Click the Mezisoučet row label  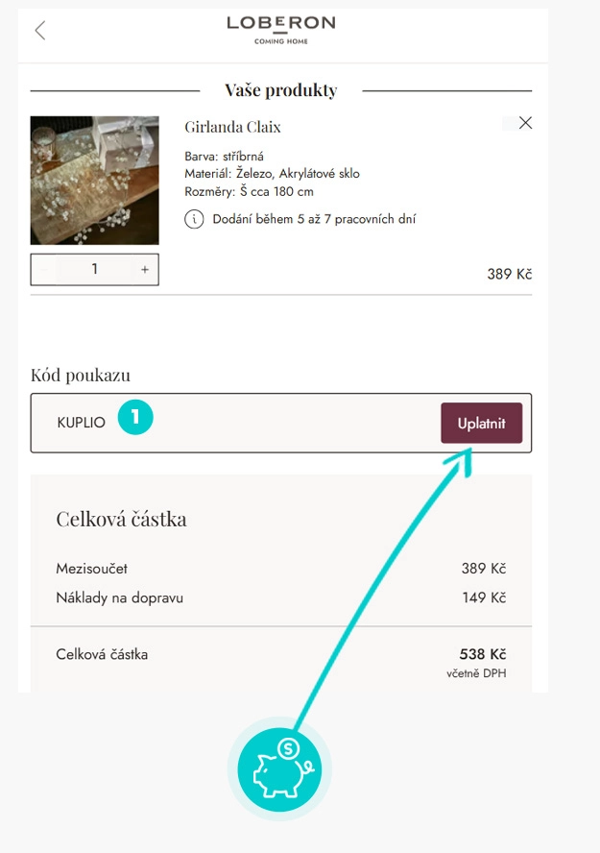91,569
